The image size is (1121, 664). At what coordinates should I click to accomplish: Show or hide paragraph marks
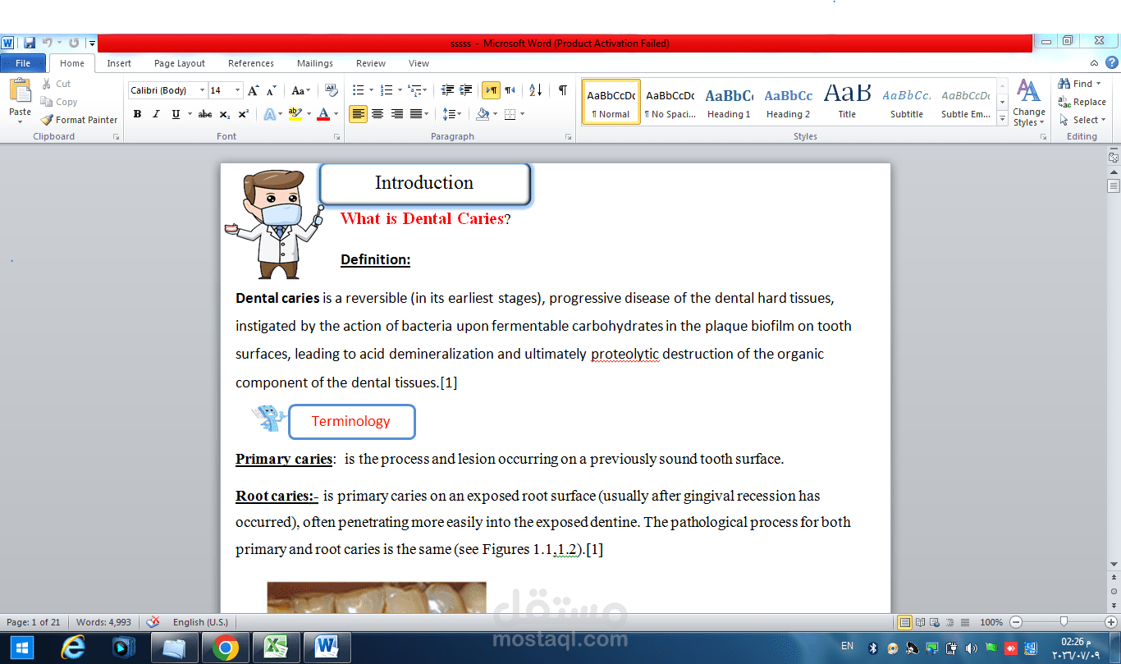(x=562, y=90)
